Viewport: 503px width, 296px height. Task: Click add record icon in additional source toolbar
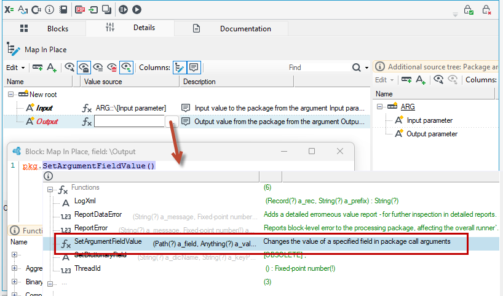(x=406, y=79)
